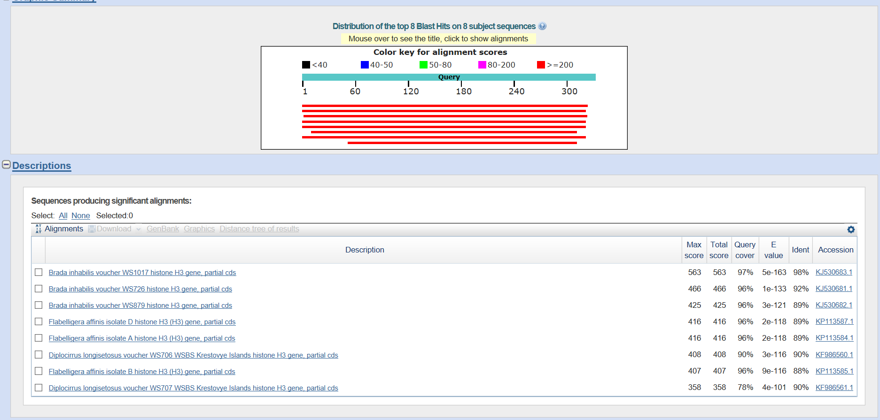Click the help icon beside Distribution title
Screen dimensions: 880x420
542,26
